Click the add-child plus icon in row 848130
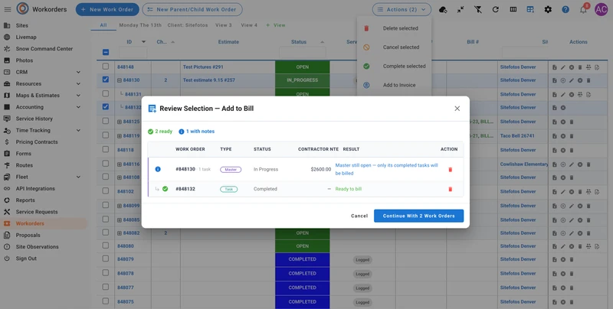613x309 pixels. click(x=563, y=80)
